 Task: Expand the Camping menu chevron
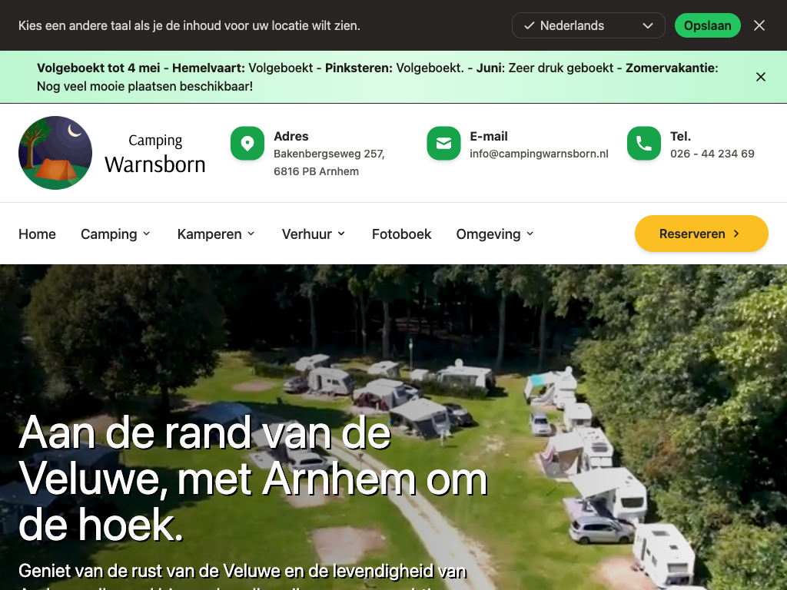[147, 234]
